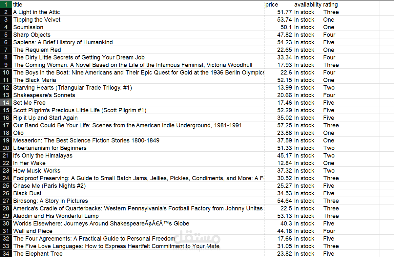Viewport: 394px width, 257px height.
Task: Click 'Our Band Could Be Your Life' cell
Action: [x=138, y=125]
